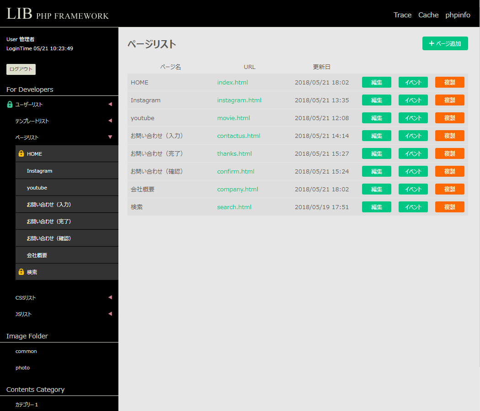Click 複製 for confirm.html row

click(x=450, y=171)
